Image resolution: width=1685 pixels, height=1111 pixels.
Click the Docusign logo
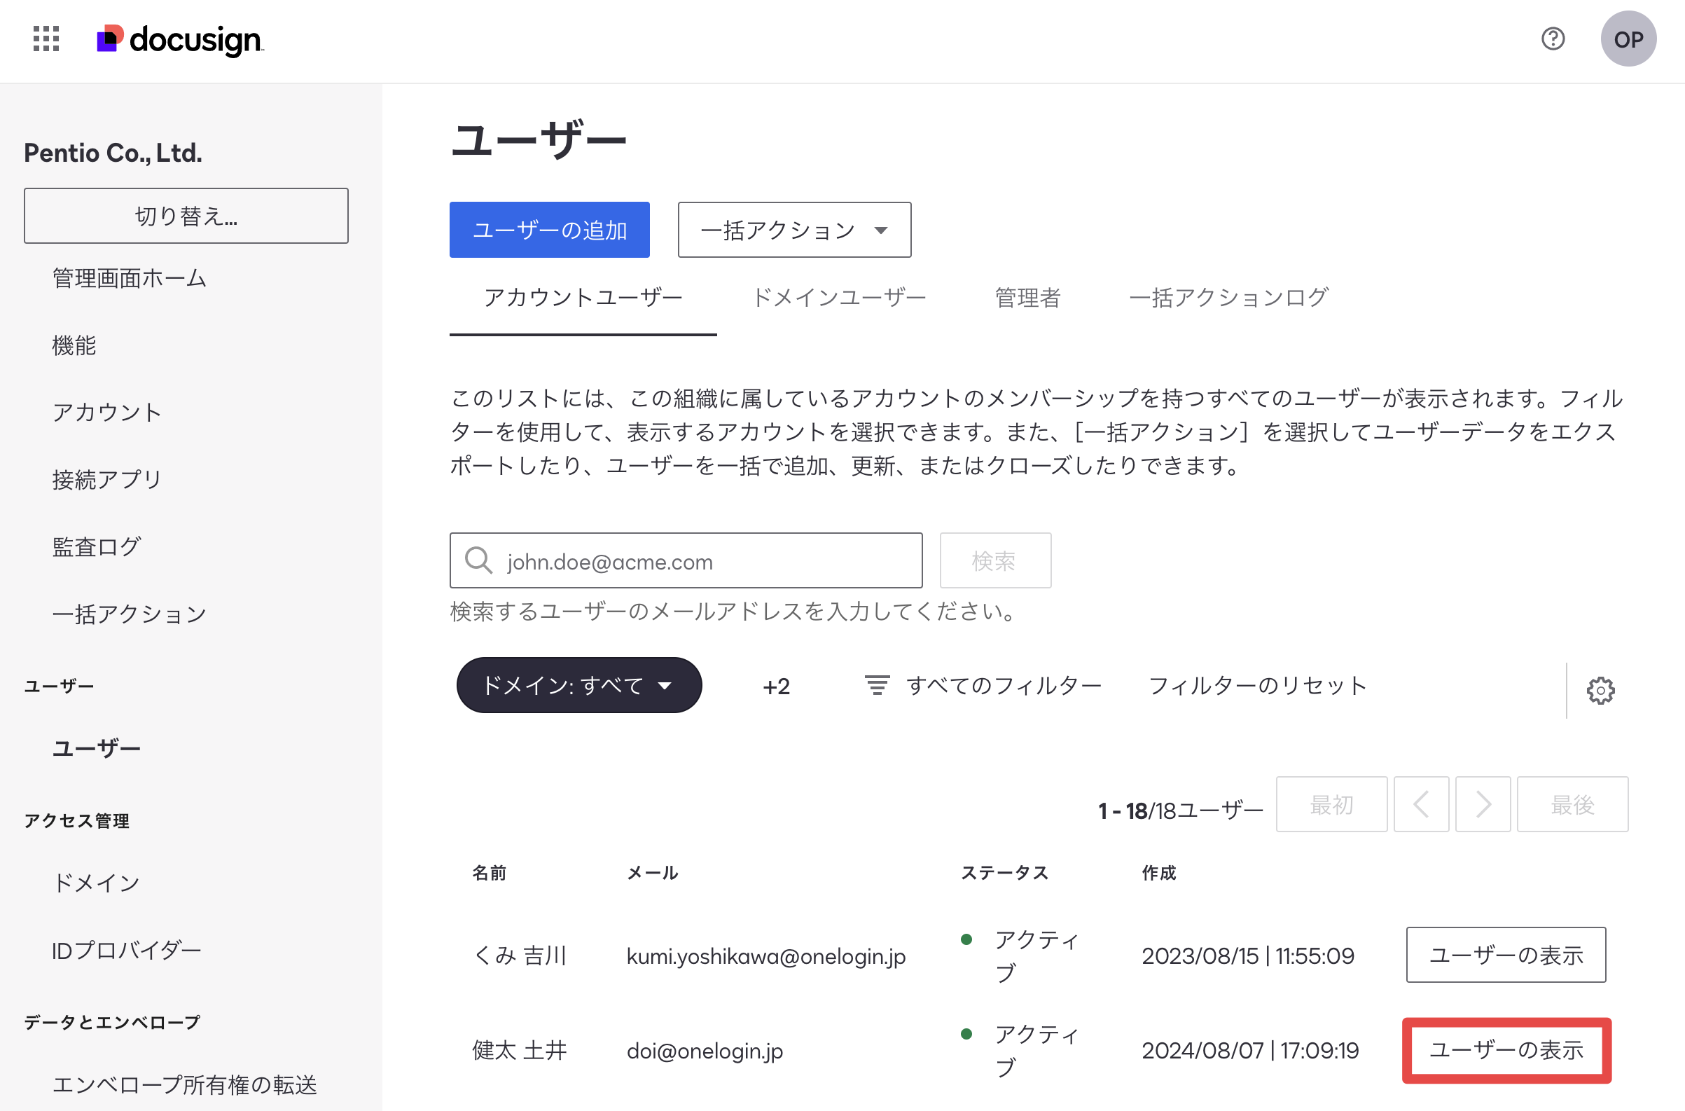click(180, 40)
